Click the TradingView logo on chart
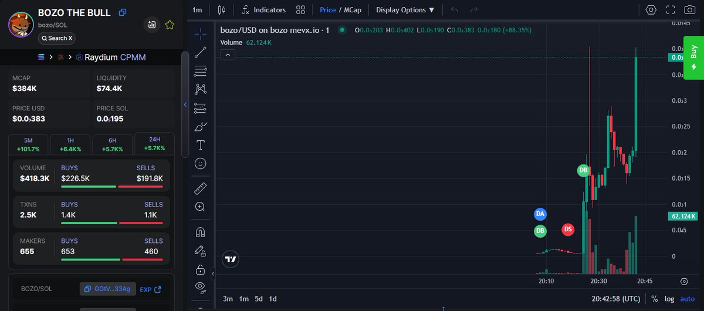The width and height of the screenshot is (704, 311). pyautogui.click(x=231, y=259)
